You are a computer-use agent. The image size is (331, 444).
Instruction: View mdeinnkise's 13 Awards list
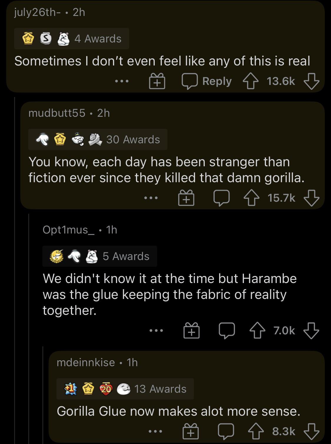click(x=160, y=389)
